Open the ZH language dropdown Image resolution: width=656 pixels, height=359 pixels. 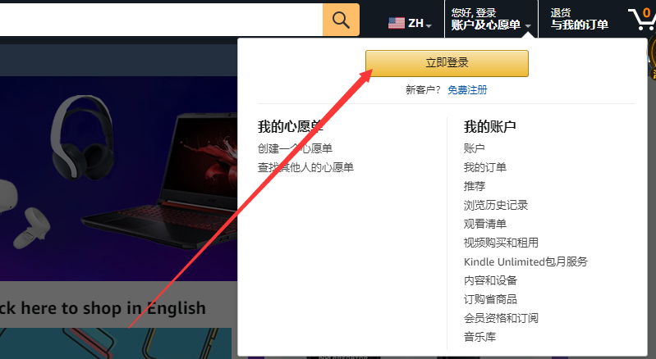[420, 24]
